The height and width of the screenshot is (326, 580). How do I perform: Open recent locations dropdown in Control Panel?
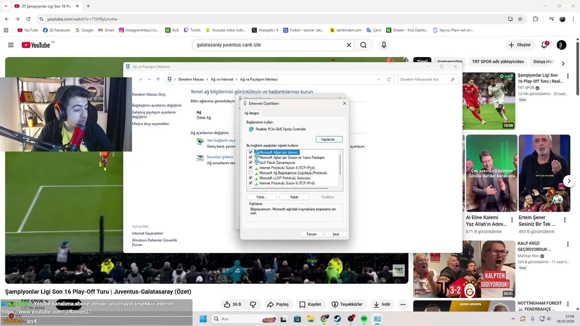pos(149,79)
